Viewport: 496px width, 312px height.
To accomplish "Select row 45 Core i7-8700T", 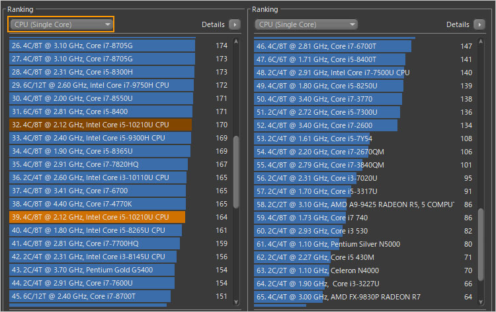I will pos(118,297).
